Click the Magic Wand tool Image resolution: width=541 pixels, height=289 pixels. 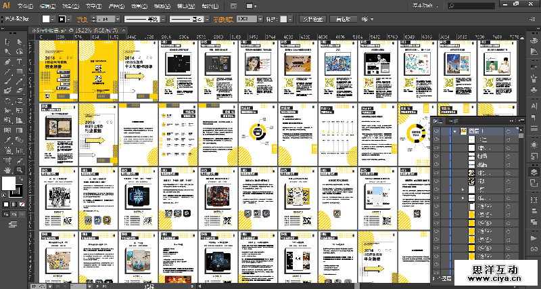pos(7,51)
